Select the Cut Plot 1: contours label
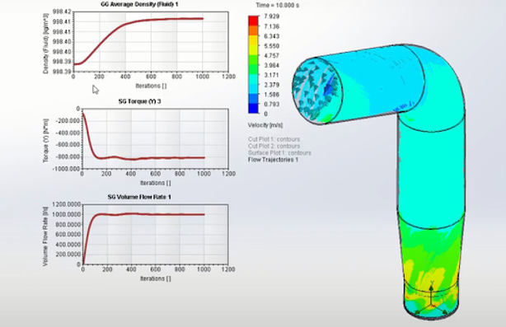Viewport: 506px width, 327px height. point(274,139)
